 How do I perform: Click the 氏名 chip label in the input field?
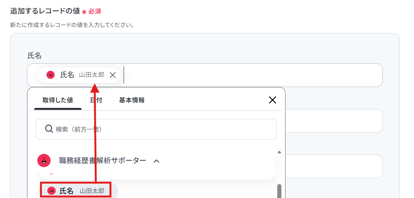(x=67, y=75)
